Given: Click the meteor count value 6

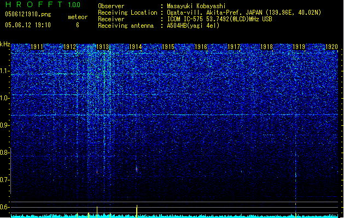Looking at the screenshot, I should (78, 25).
